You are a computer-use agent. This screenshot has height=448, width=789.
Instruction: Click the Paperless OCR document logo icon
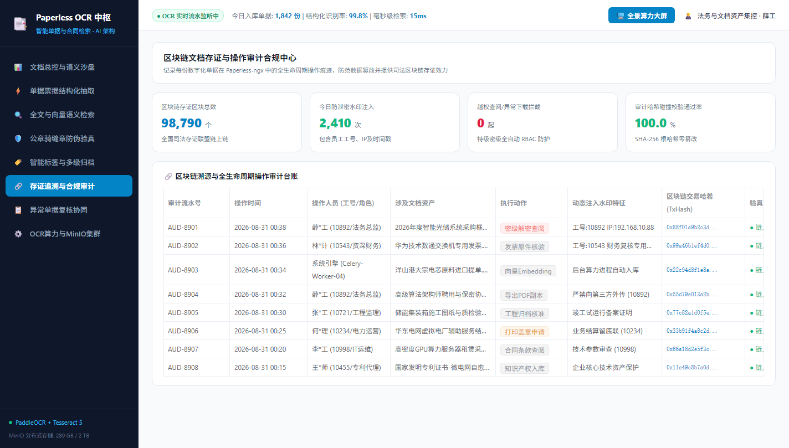coord(20,23)
